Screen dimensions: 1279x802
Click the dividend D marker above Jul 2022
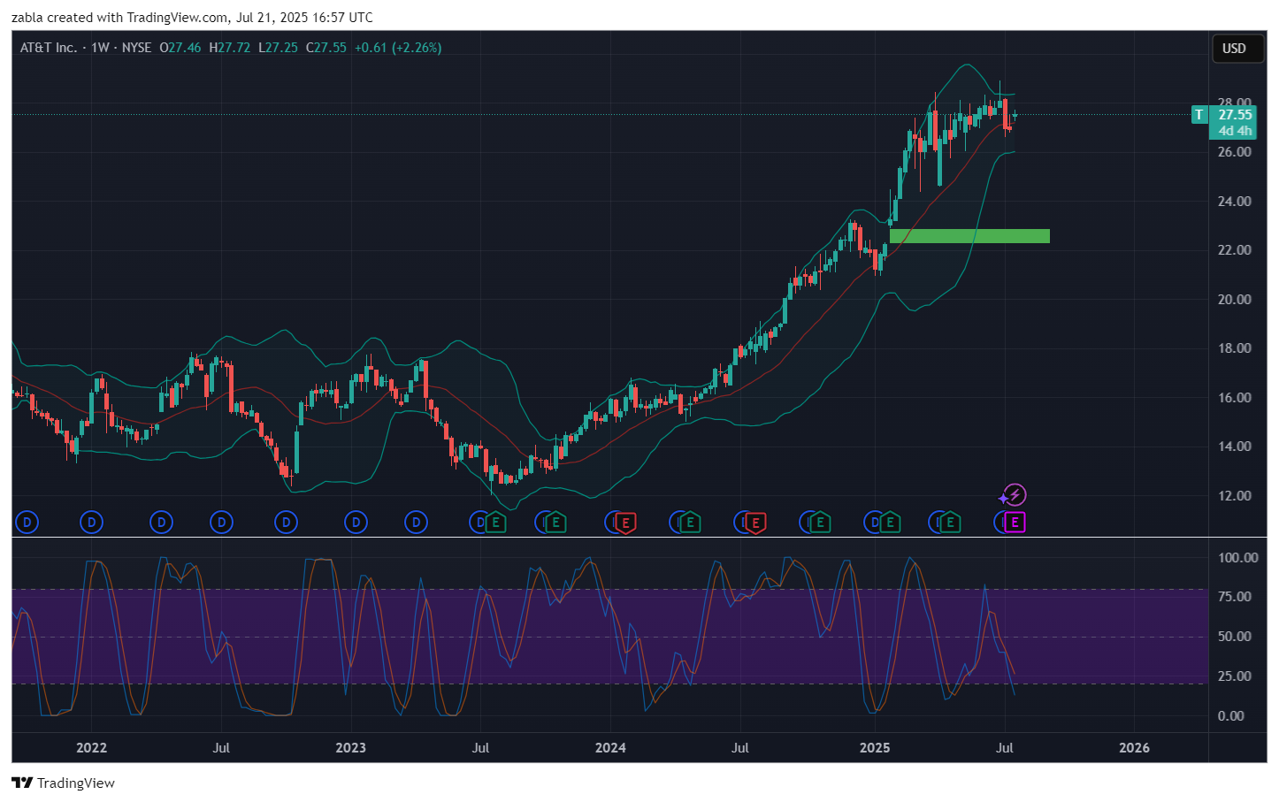point(222,523)
